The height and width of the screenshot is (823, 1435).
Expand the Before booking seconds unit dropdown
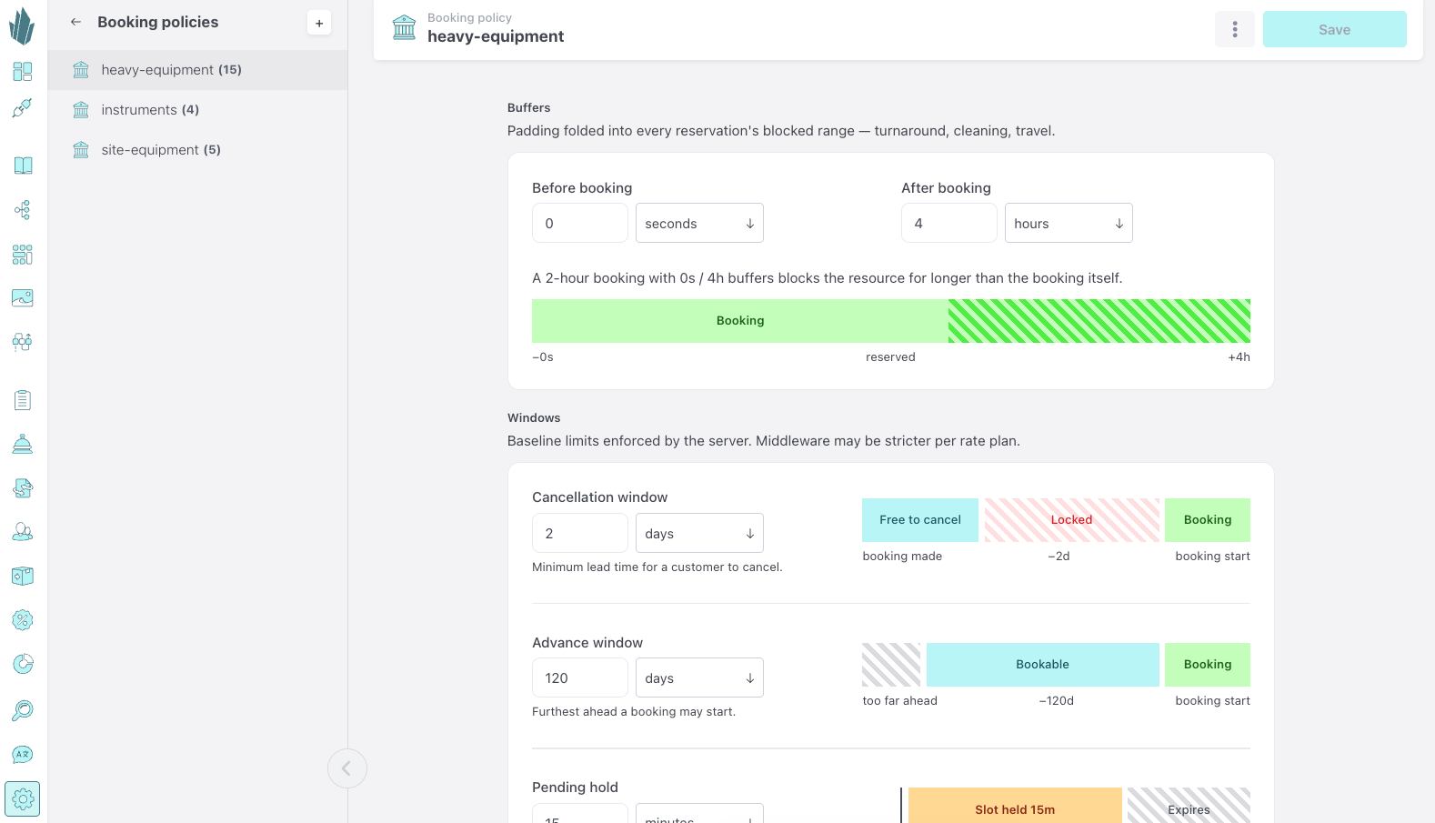pos(699,223)
